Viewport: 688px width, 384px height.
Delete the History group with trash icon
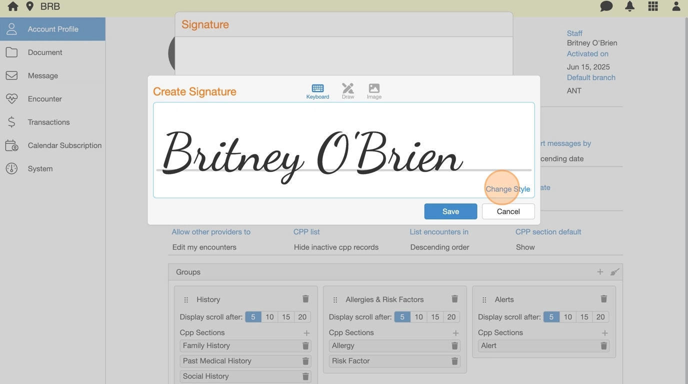(x=305, y=299)
